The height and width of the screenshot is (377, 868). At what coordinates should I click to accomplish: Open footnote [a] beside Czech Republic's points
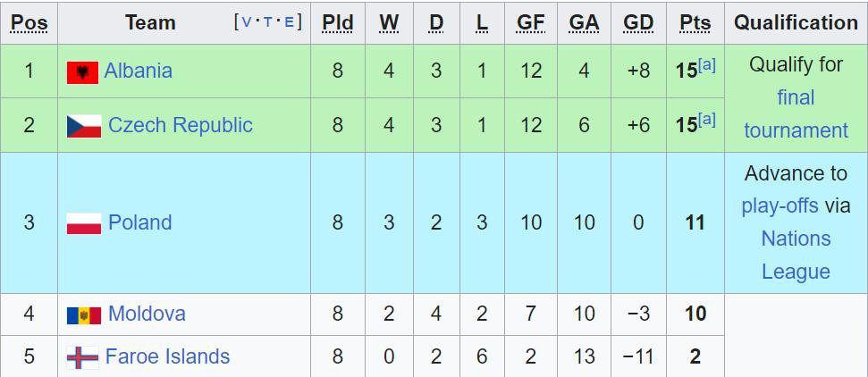coord(707,119)
